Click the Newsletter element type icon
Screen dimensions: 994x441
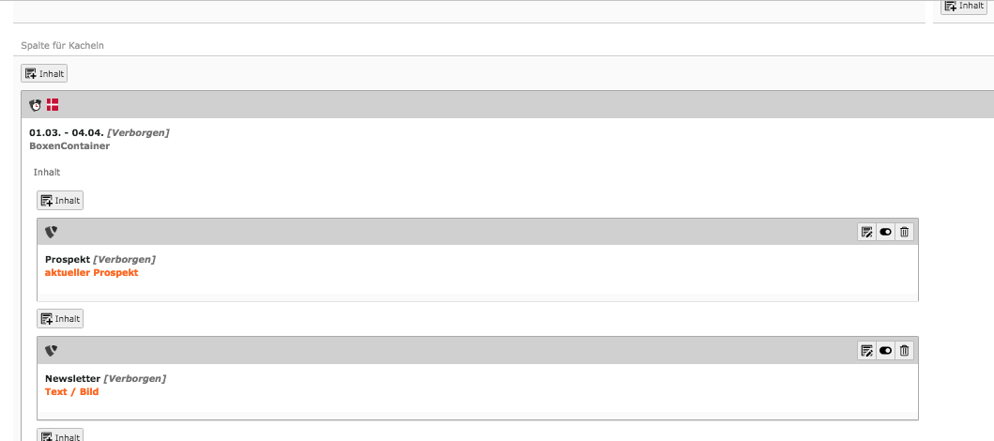pos(51,350)
